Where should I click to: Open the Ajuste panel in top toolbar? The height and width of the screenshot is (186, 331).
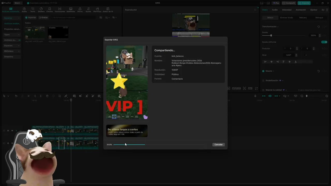point(88,10)
